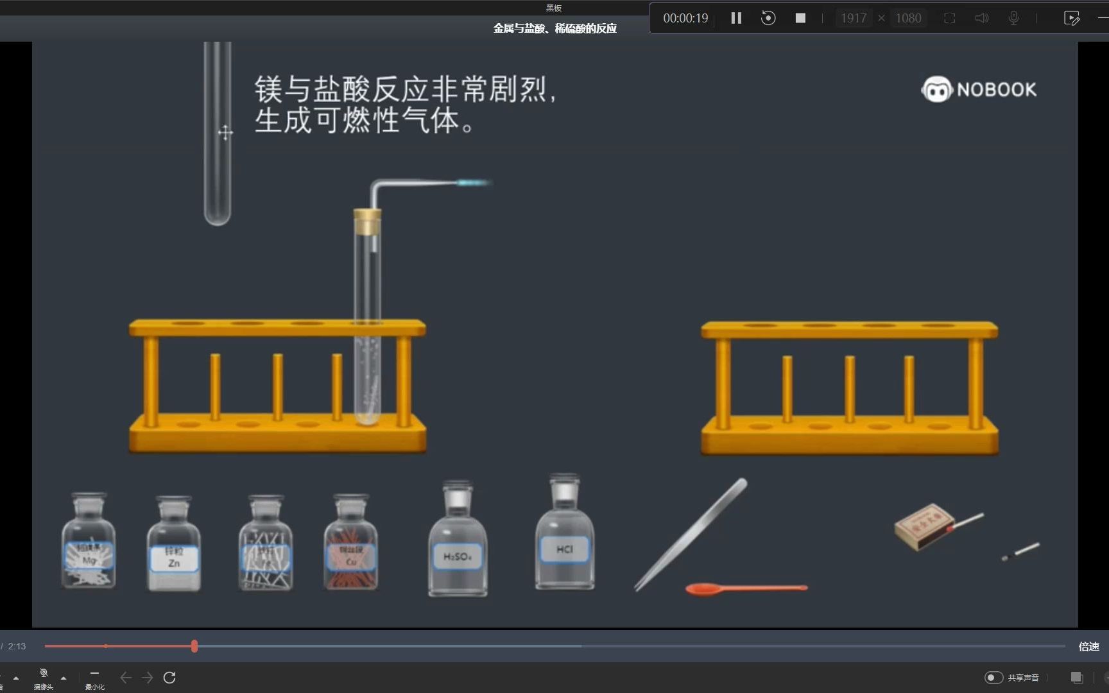Open the audio device chevron menu

[16, 678]
